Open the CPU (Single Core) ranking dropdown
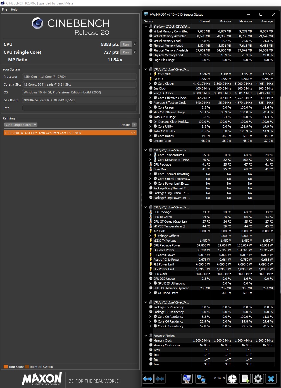This screenshot has height=388, width=281. coord(21,125)
